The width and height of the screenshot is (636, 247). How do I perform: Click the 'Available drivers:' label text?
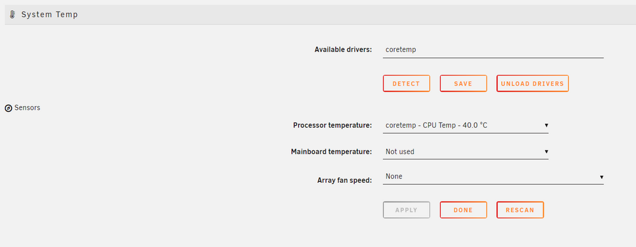343,50
